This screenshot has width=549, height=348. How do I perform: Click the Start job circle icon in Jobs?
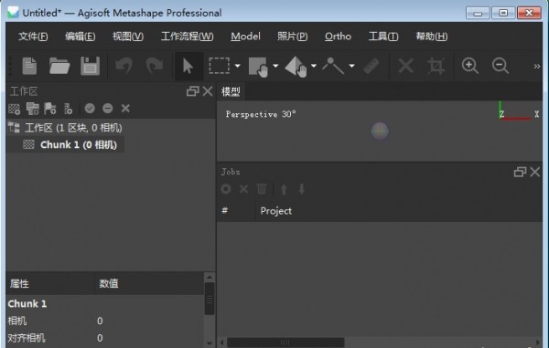tap(226, 189)
